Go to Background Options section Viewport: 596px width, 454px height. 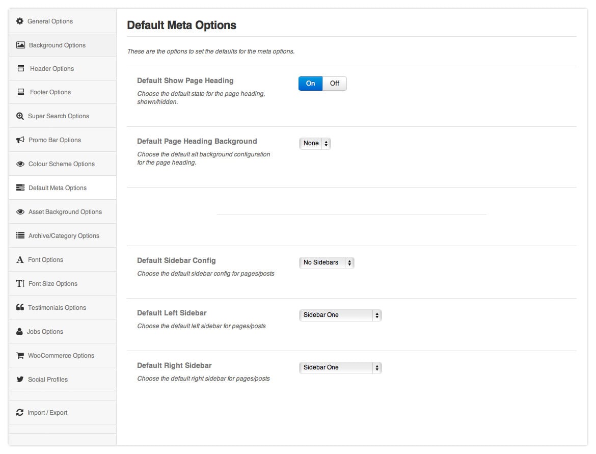click(63, 45)
